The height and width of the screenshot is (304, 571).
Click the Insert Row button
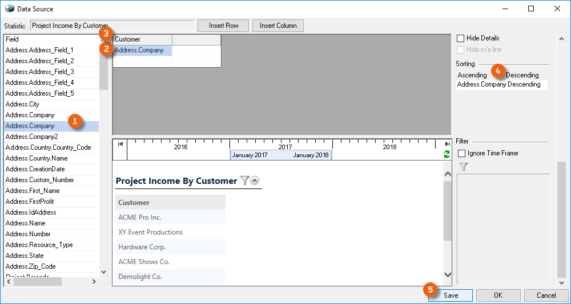tap(223, 26)
